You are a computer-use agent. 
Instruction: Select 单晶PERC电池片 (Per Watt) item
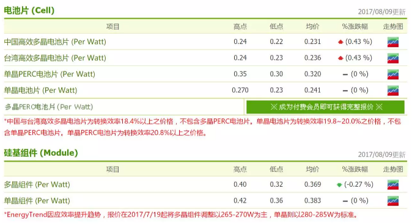point(50,74)
